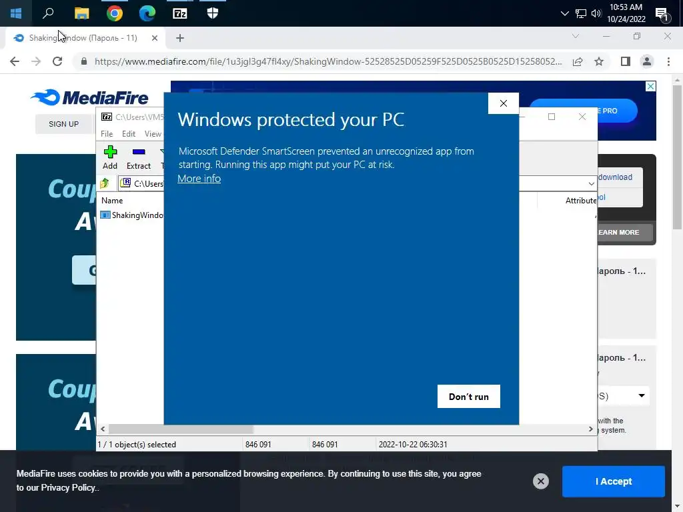Viewport: 683px width, 512px height.
Task: Click SIGN UP on MediaFire
Action: (63, 124)
